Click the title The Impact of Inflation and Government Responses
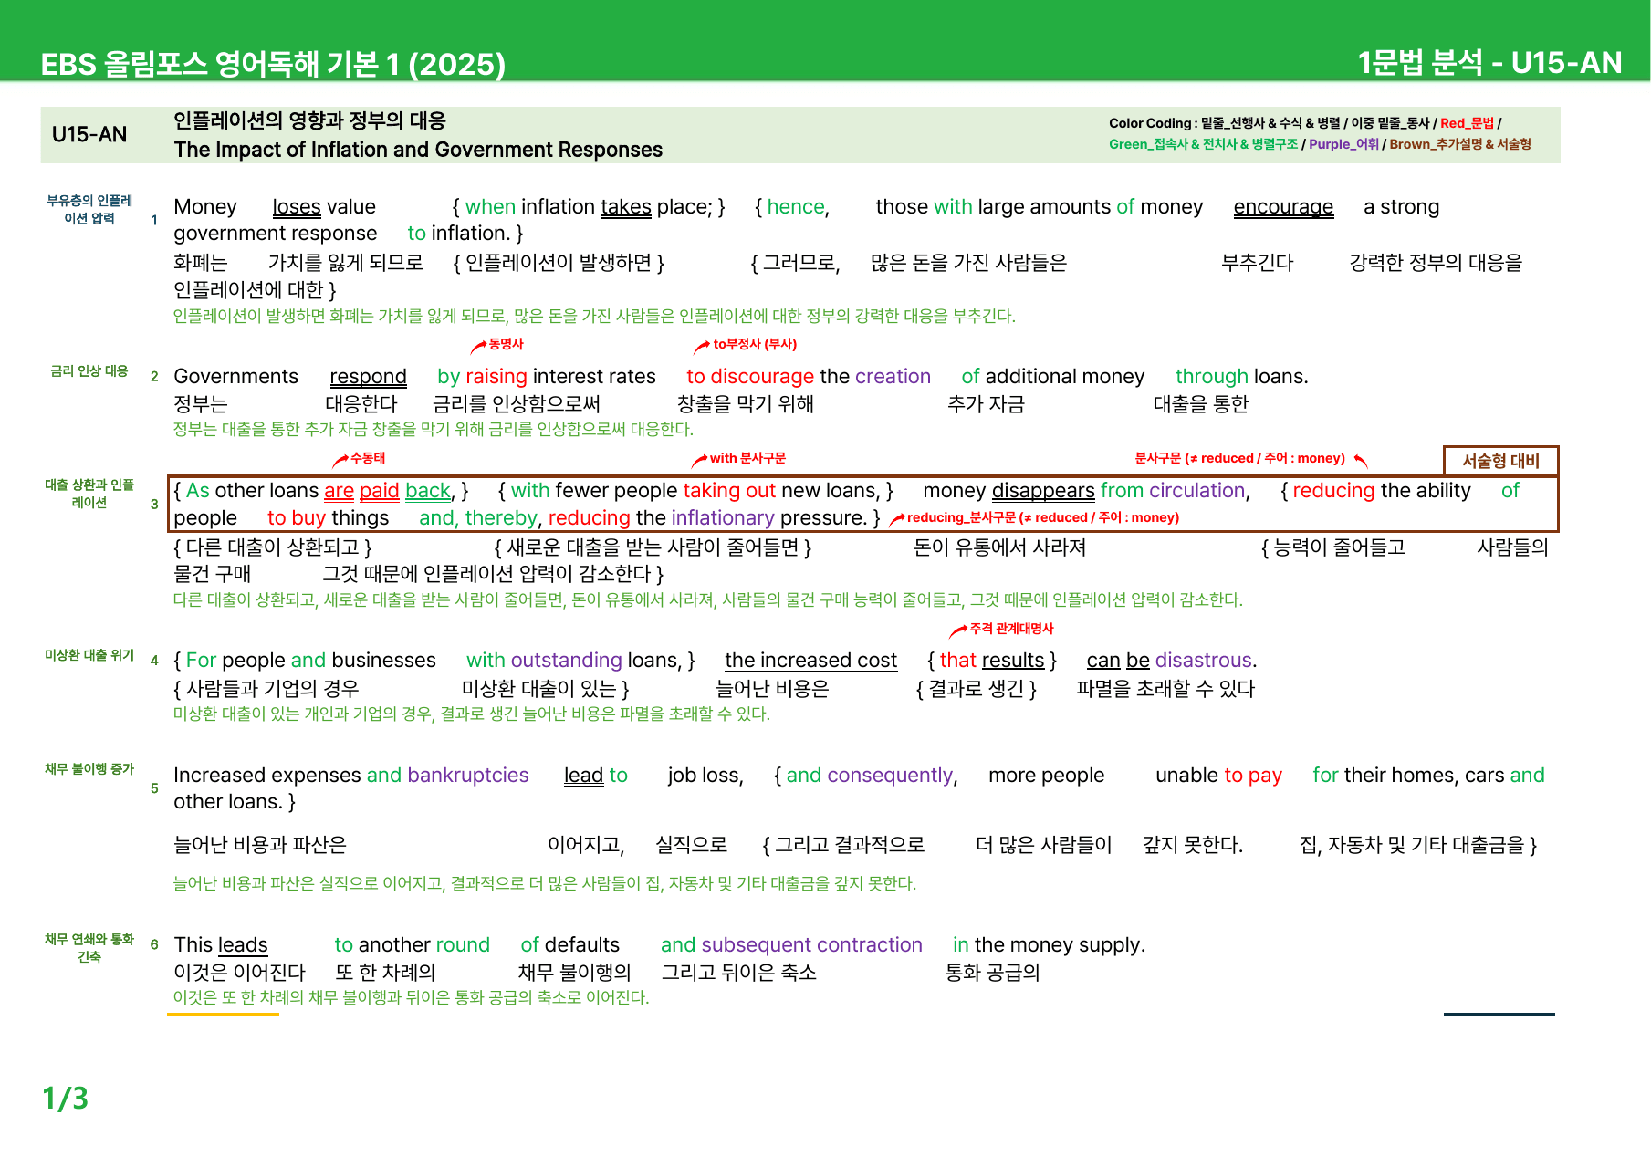Screen dimensions: 1651x1167 tap(418, 150)
